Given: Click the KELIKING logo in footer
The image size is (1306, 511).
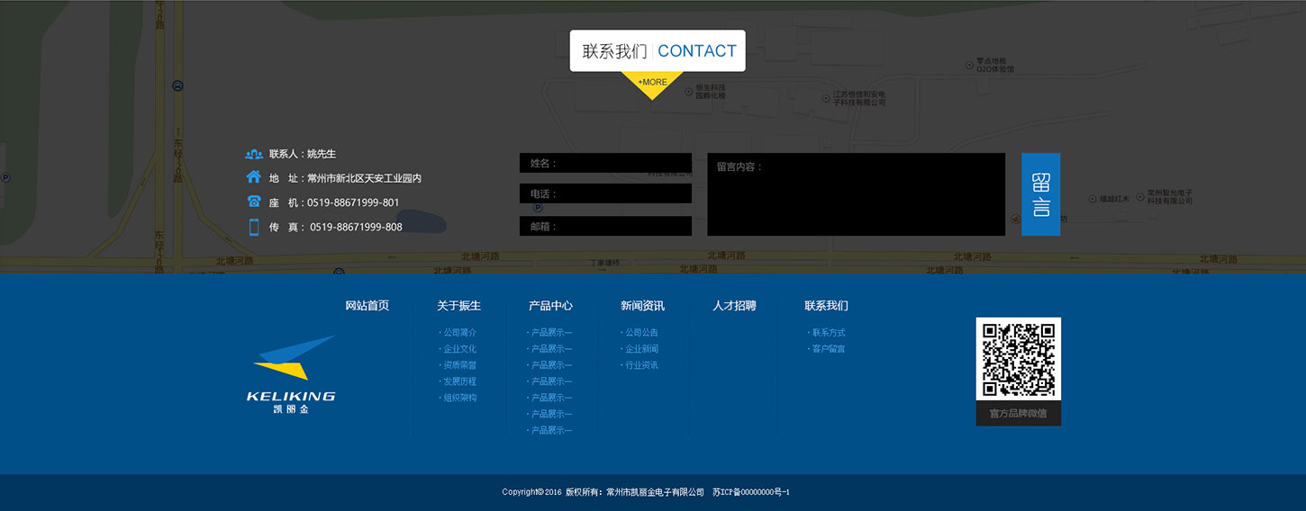Looking at the screenshot, I should point(291,374).
